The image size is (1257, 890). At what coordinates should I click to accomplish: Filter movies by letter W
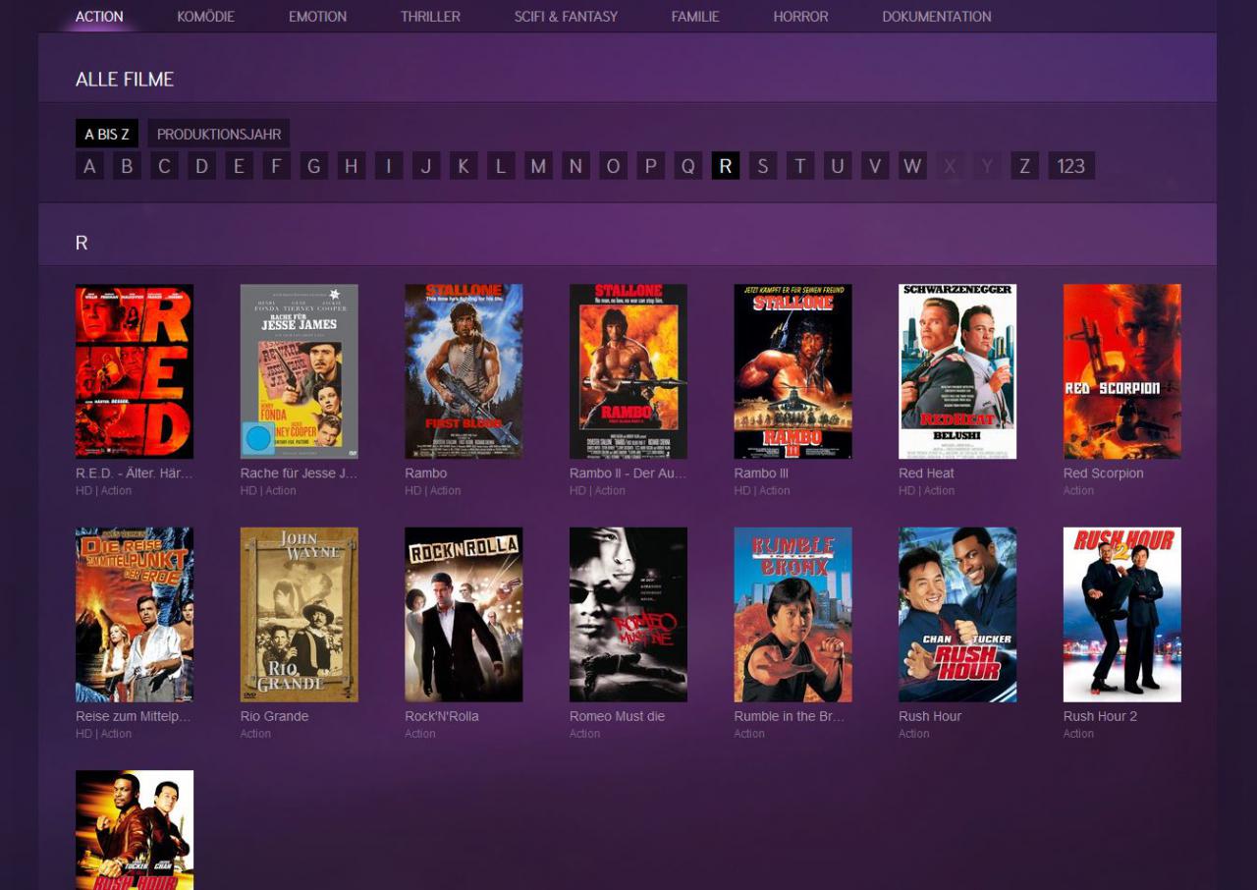coord(913,166)
